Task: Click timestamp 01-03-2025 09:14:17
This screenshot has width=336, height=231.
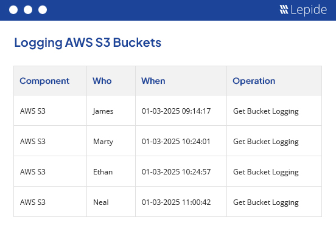Action: point(176,111)
